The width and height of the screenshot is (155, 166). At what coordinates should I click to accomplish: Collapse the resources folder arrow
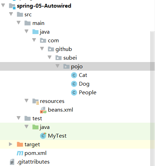click(x=27, y=101)
